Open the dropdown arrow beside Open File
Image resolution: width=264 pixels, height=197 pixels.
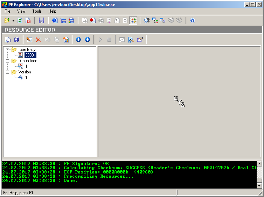pyautogui.click(x=13, y=21)
